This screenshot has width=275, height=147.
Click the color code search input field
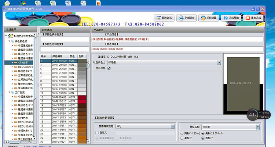(x=65, y=39)
